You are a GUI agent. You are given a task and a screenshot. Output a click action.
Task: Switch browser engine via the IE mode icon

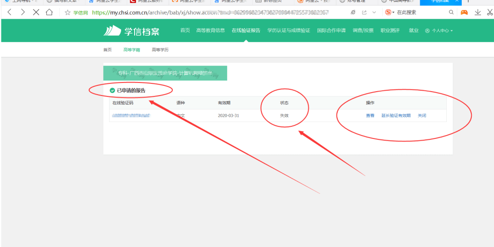pyautogui.click(x=353, y=13)
